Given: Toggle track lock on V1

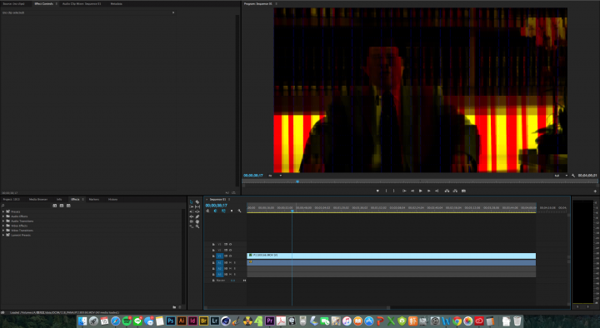Looking at the screenshot, I should coord(213,256).
